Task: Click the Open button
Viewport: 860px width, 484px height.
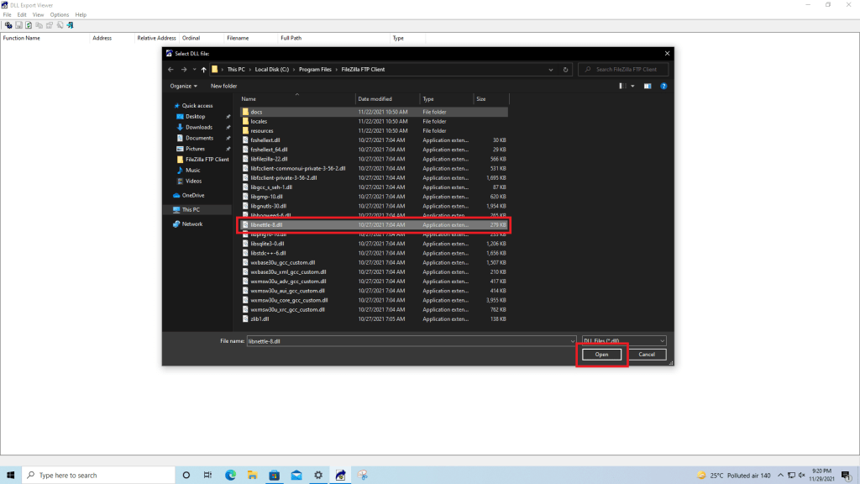Action: pyautogui.click(x=601, y=355)
